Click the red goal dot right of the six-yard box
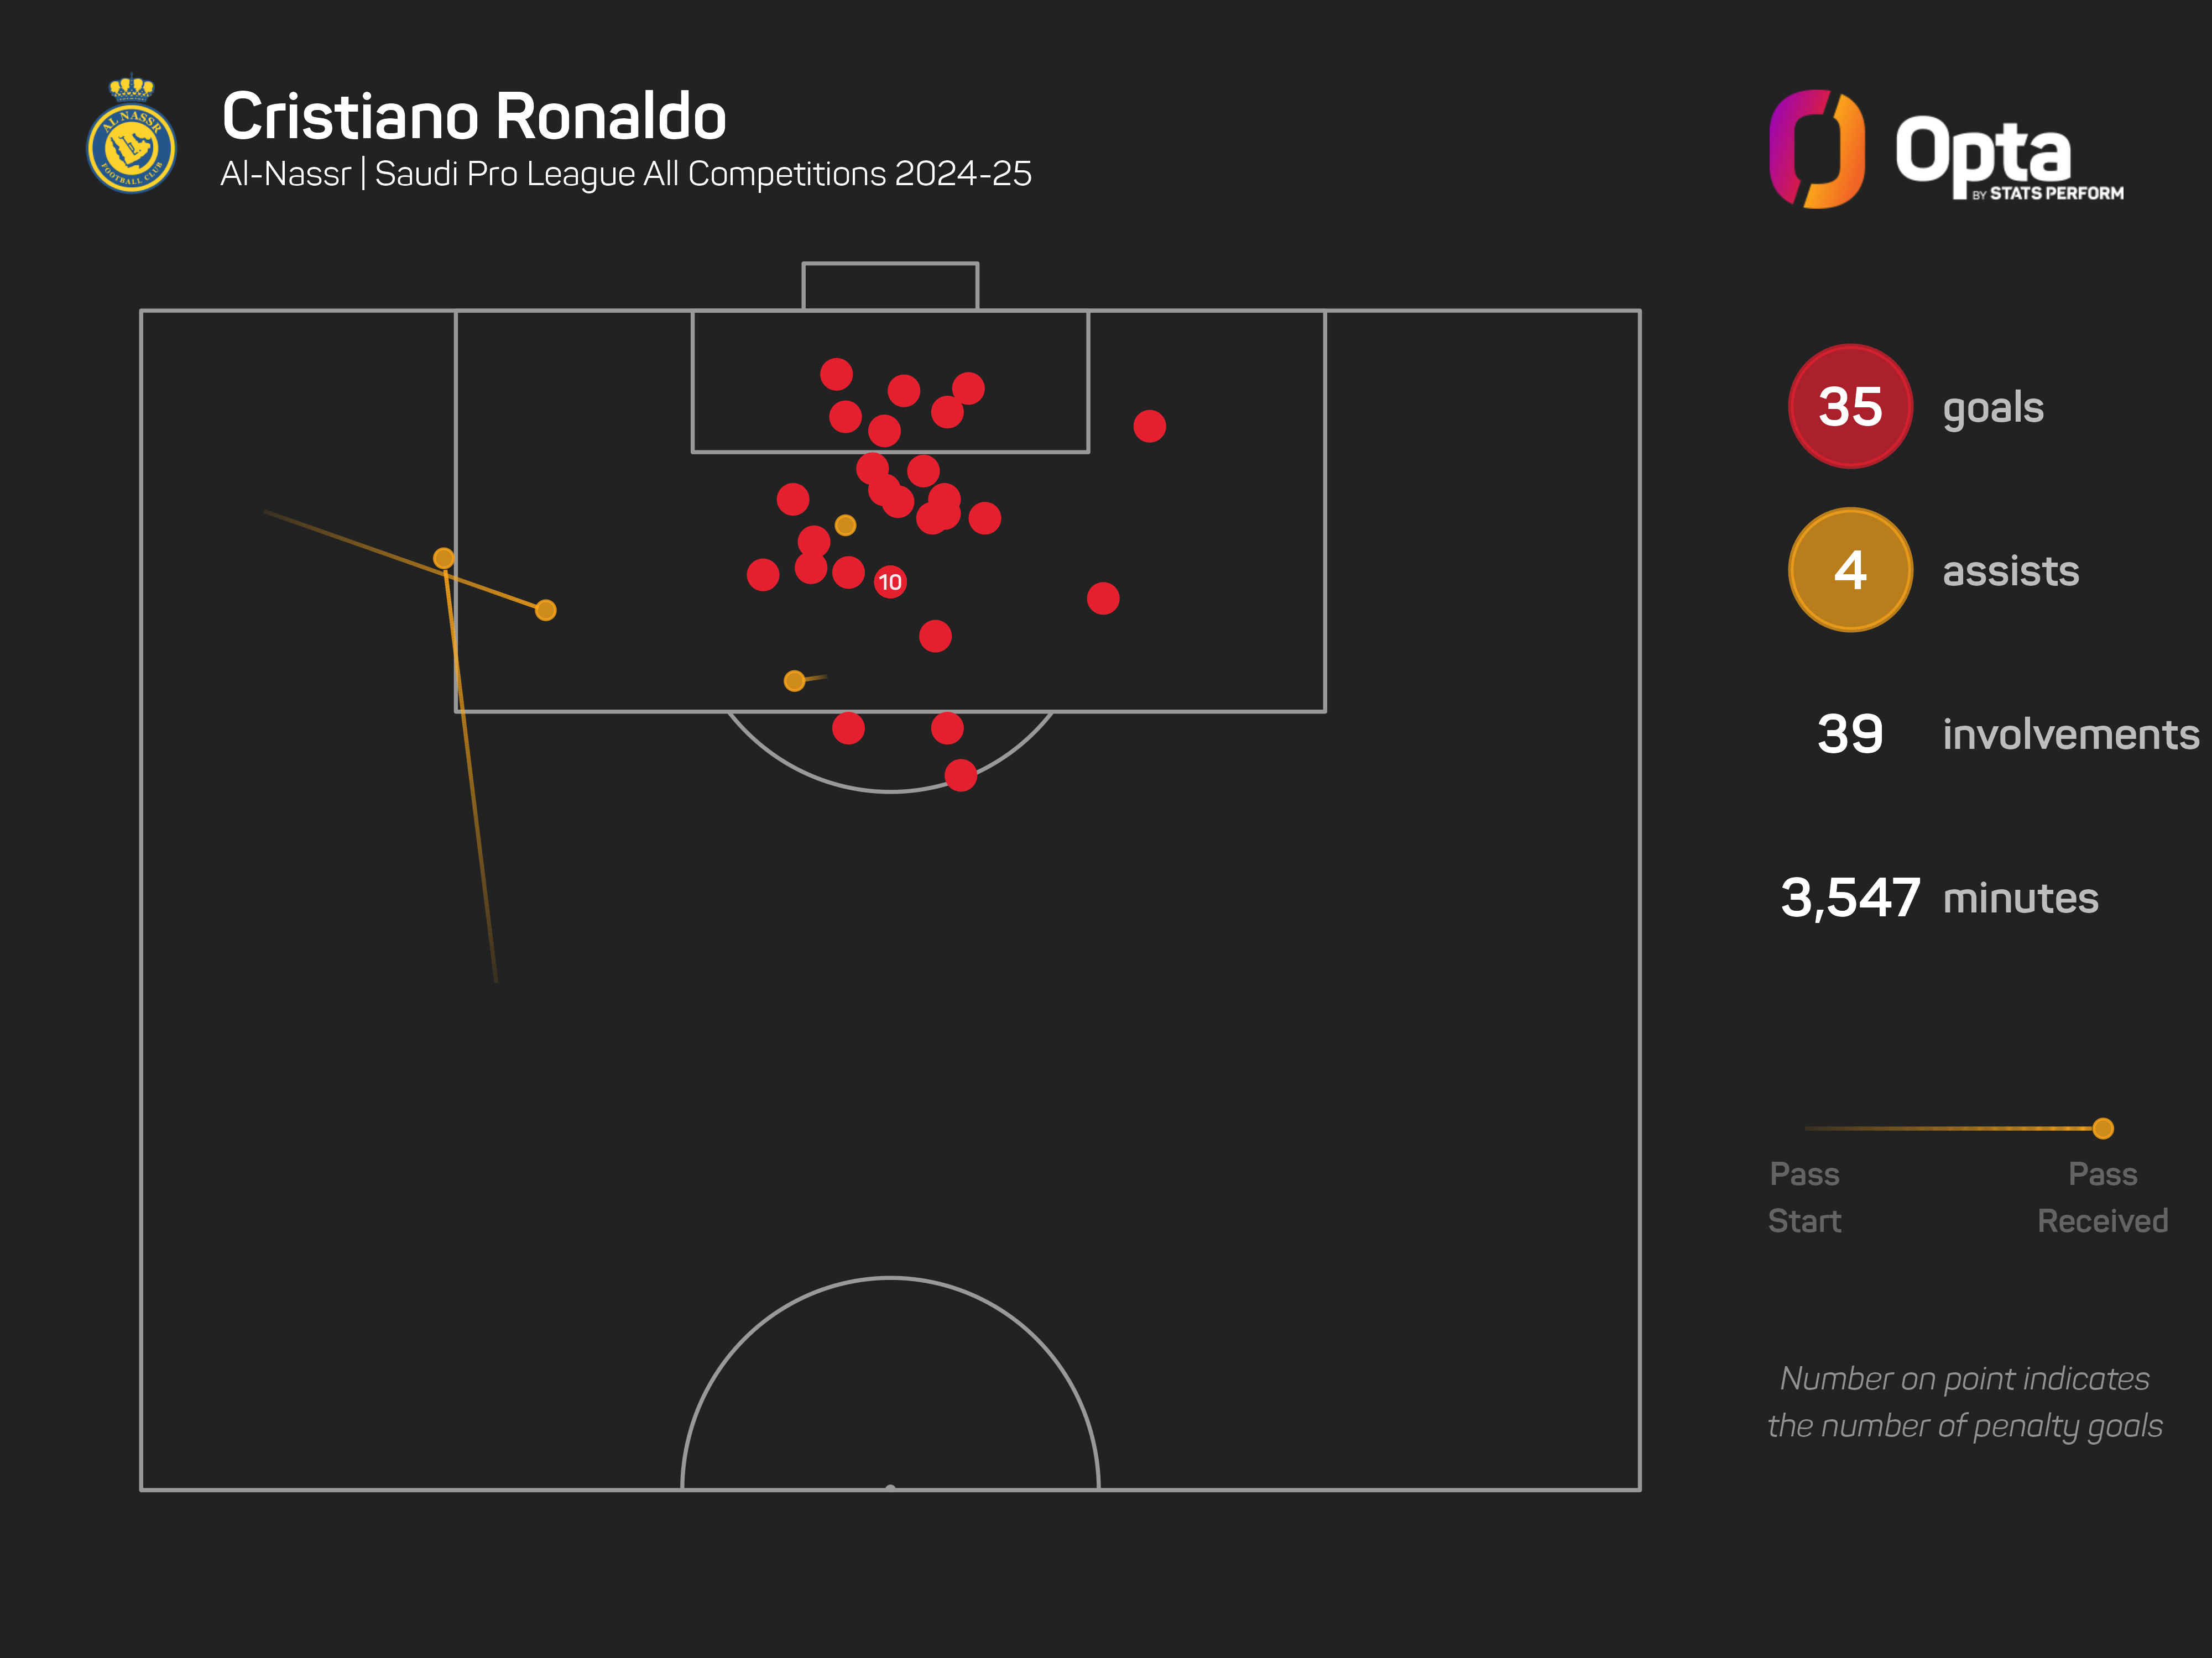This screenshot has height=1658, width=2212. point(1149,427)
